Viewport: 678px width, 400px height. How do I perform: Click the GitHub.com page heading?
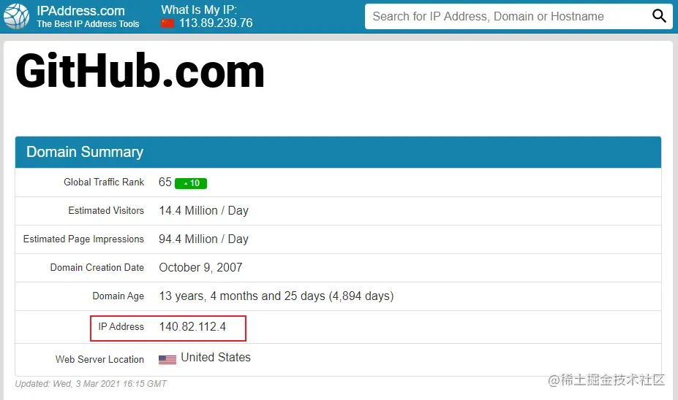click(x=140, y=72)
